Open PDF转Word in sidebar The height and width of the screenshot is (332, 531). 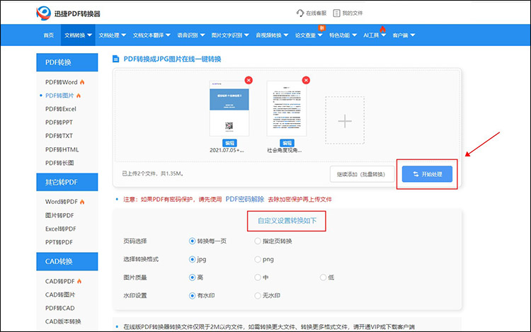click(62, 82)
